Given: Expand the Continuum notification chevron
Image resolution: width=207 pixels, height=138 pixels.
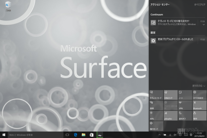Looking at the screenshot, I should click(x=204, y=25).
